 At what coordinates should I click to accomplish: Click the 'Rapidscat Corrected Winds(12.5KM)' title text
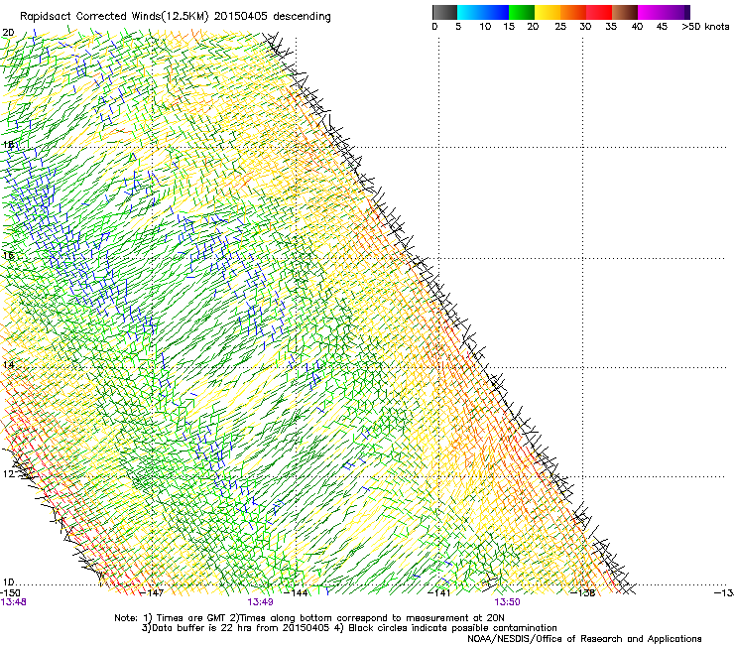tap(114, 17)
